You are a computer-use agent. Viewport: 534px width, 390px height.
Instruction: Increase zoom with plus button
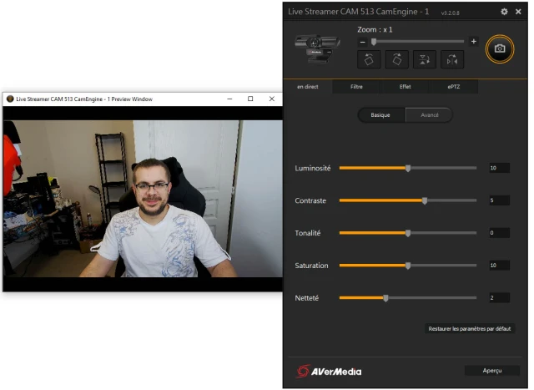click(474, 41)
